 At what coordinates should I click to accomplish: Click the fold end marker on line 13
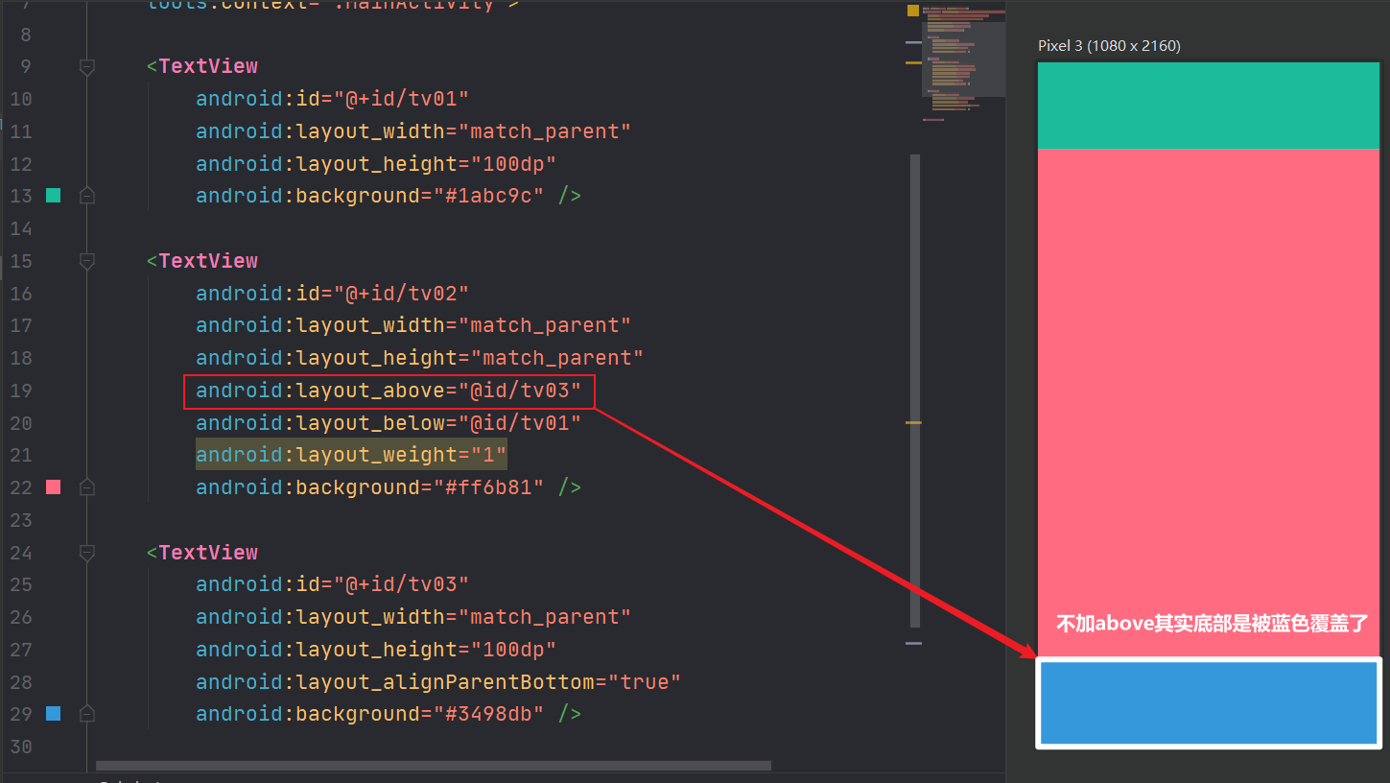(87, 196)
